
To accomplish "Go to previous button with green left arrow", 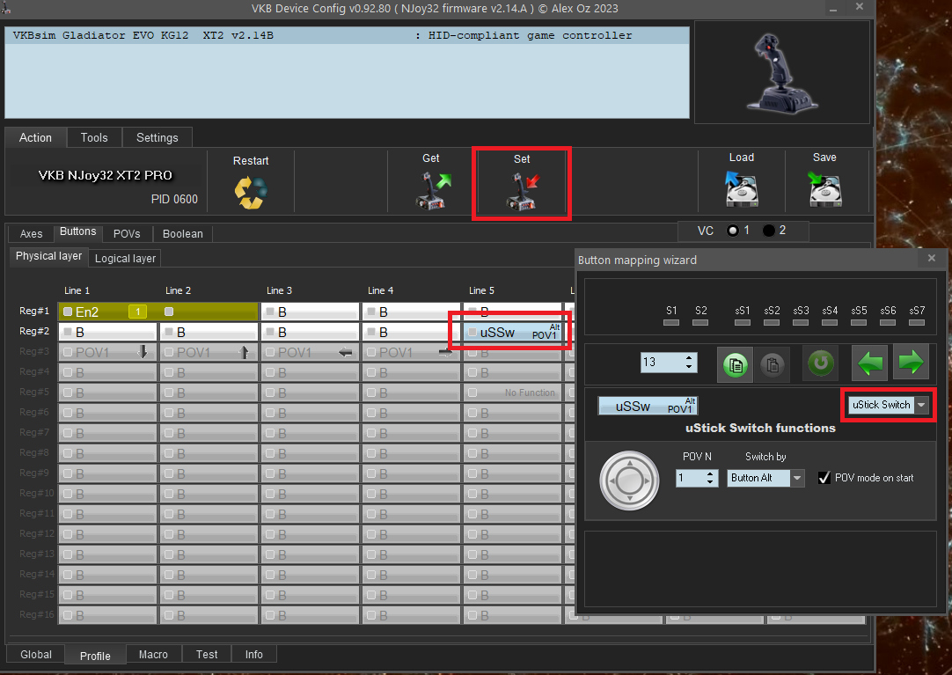I will tap(868, 363).
